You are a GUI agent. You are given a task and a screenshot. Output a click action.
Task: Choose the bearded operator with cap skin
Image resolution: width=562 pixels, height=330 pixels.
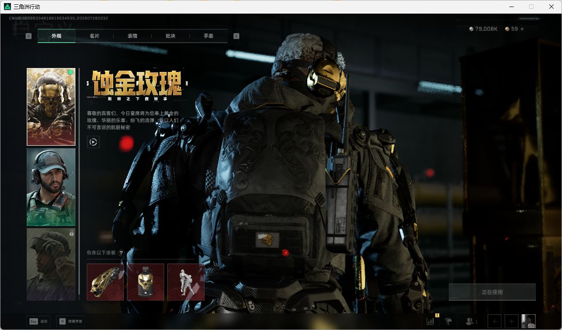coord(51,187)
